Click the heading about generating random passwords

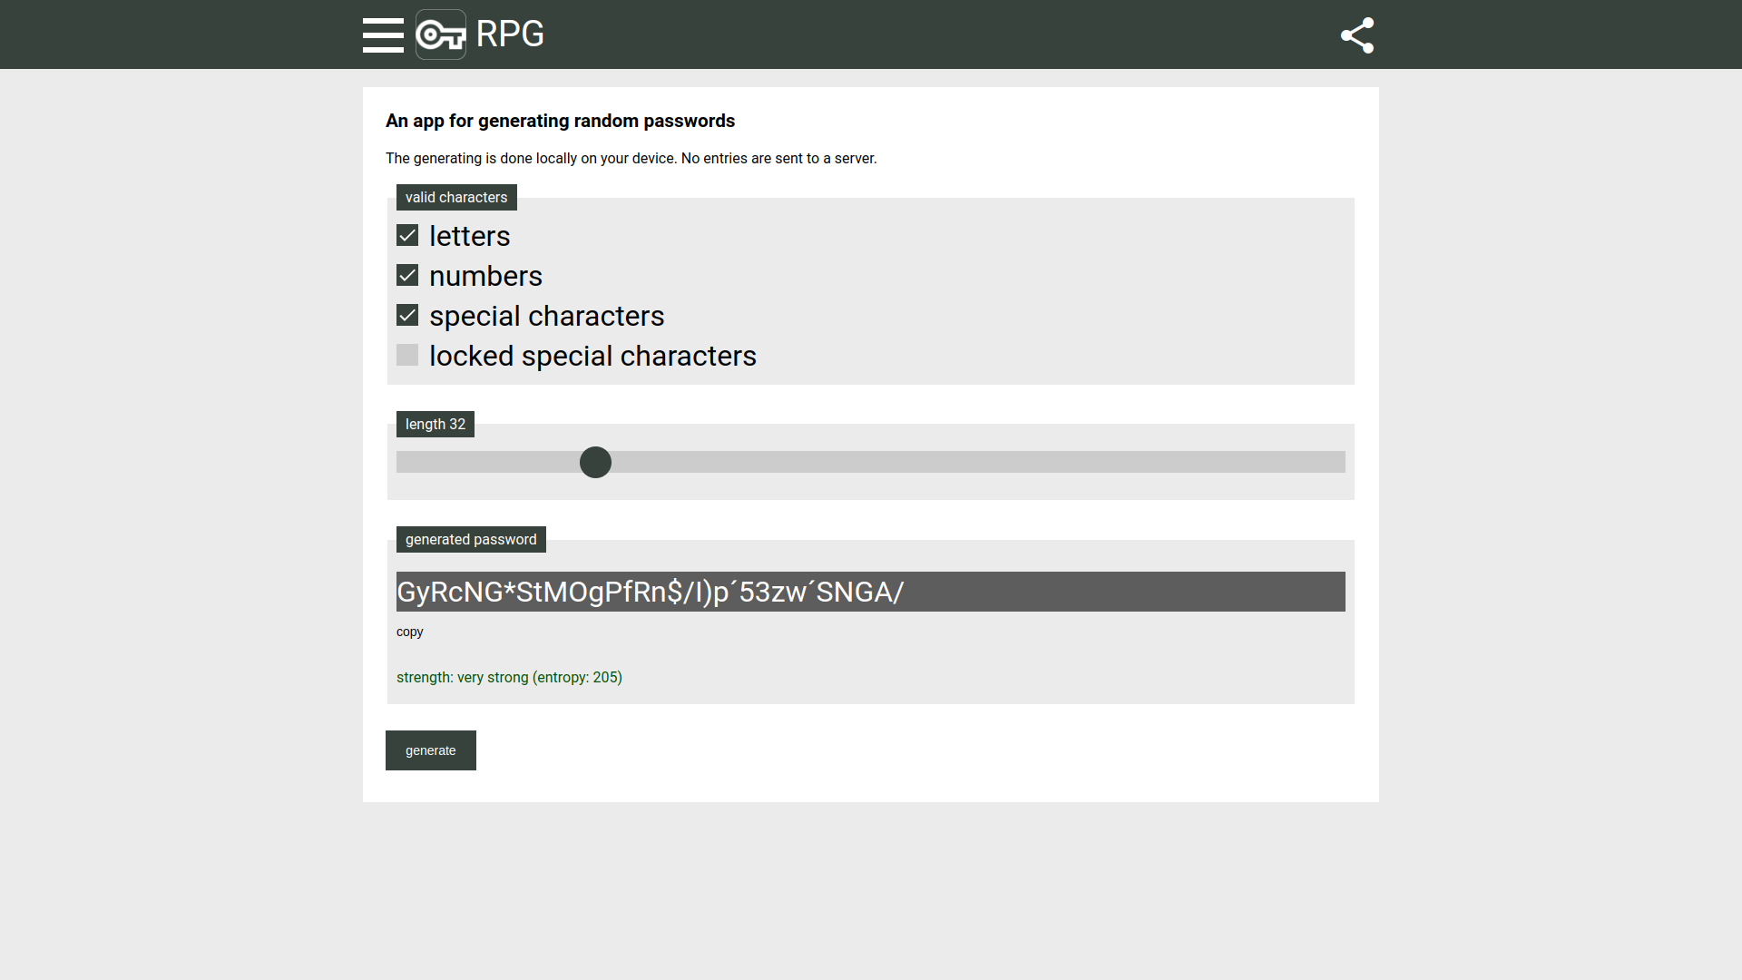[561, 122]
